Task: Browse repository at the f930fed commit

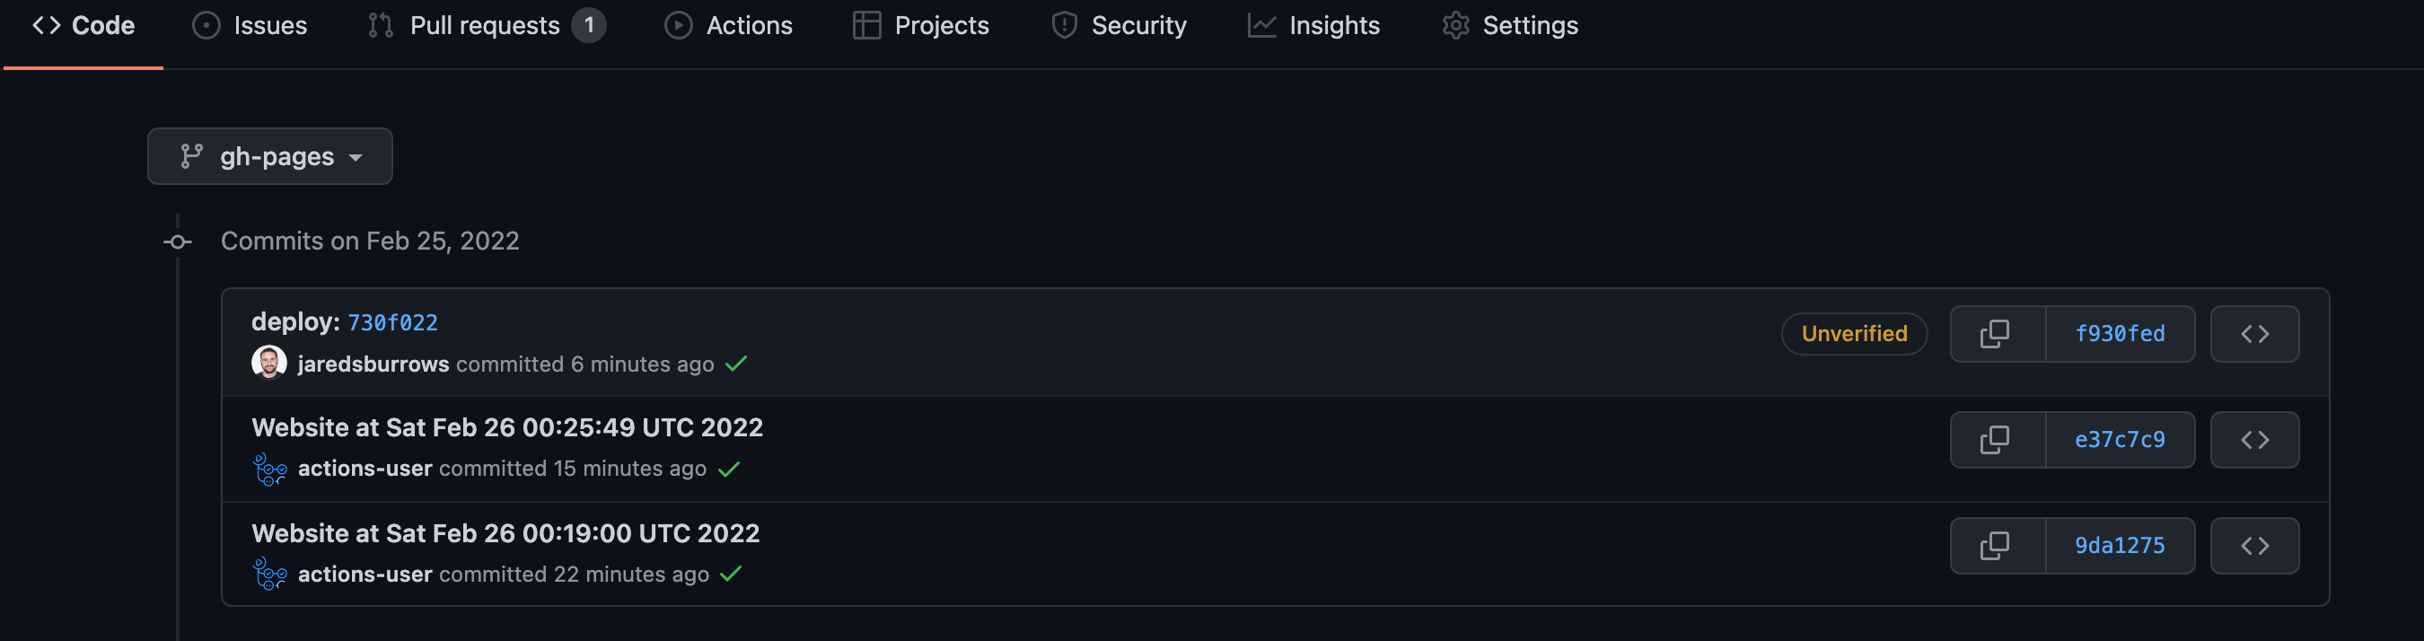Action: point(2254,333)
